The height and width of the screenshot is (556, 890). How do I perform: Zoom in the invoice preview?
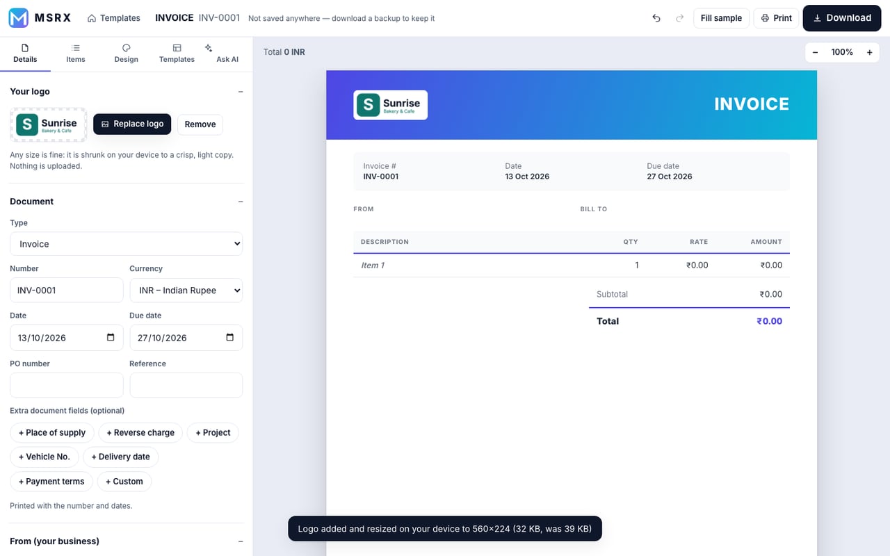click(x=869, y=52)
